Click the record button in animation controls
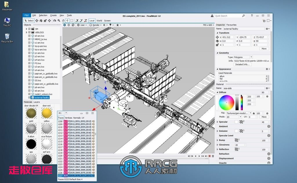This screenshot has width=297, height=183. [x=209, y=156]
